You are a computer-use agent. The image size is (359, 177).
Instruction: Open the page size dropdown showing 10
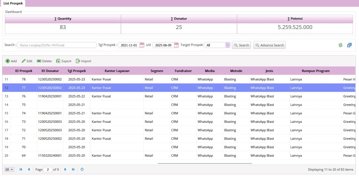coord(9,169)
